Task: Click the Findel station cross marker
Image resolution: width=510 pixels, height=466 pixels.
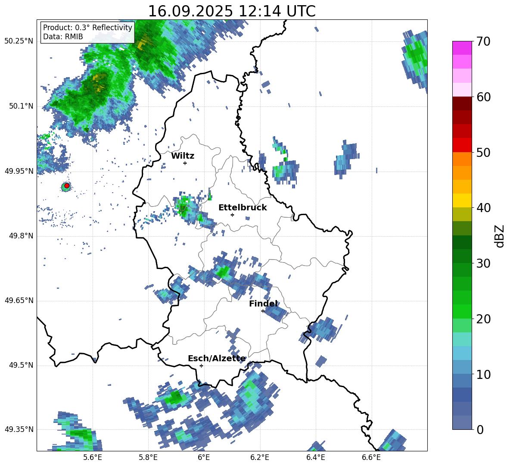Action: click(x=263, y=311)
